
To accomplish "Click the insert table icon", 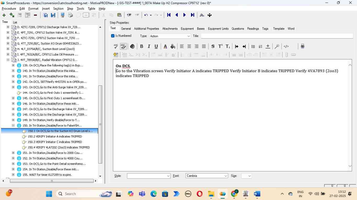I will 116,55.
